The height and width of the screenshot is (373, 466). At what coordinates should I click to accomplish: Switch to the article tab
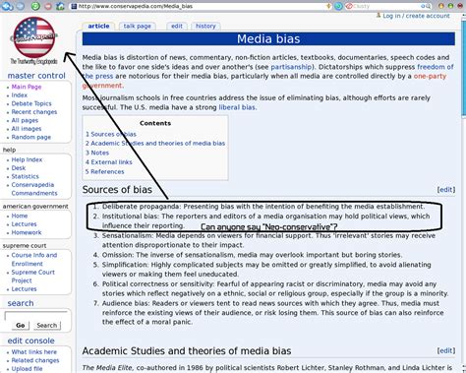pyautogui.click(x=98, y=26)
